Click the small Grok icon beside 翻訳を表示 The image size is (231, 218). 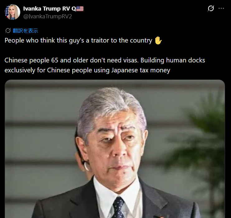click(8, 30)
